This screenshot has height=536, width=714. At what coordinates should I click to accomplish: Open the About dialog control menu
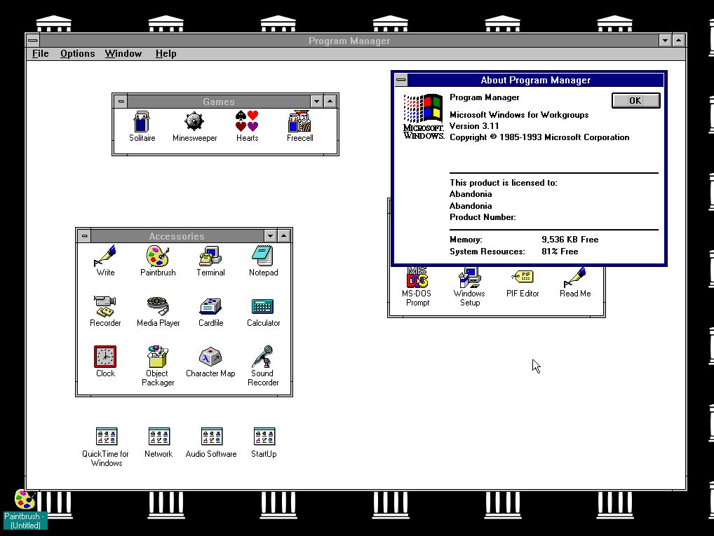[x=400, y=80]
